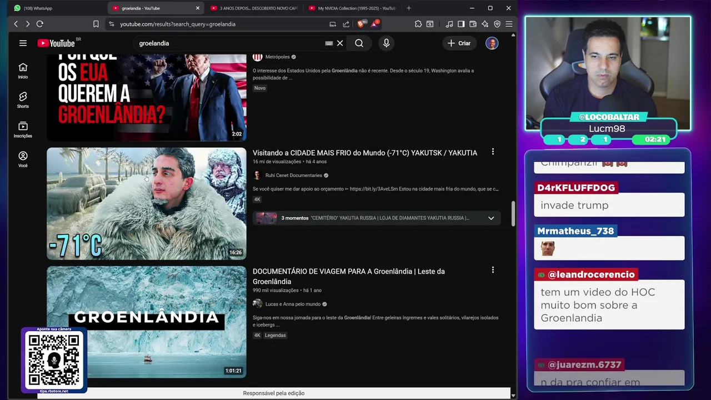Viewport: 711px width, 400px height.
Task: Click the Criar create button
Action: [x=459, y=43]
